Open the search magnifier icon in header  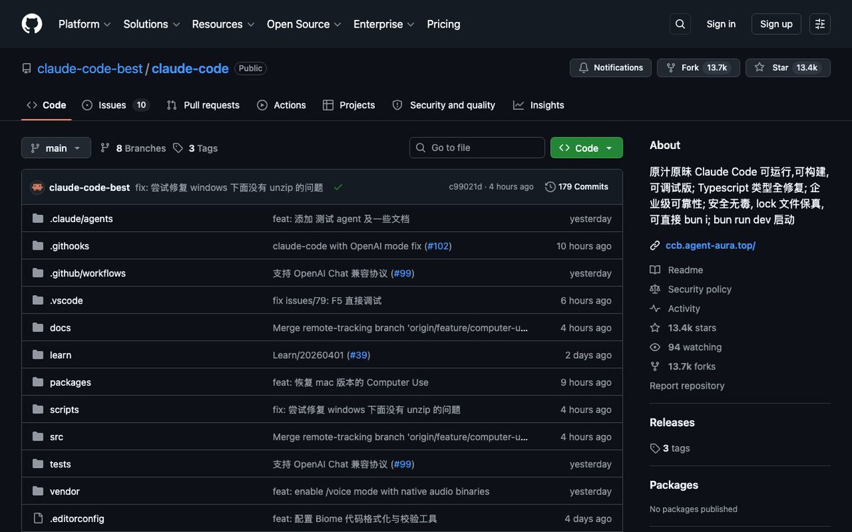(x=680, y=24)
